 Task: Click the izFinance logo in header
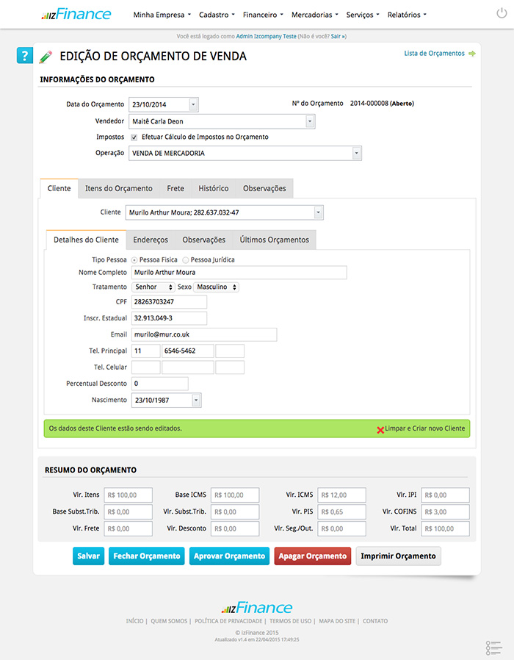click(76, 14)
